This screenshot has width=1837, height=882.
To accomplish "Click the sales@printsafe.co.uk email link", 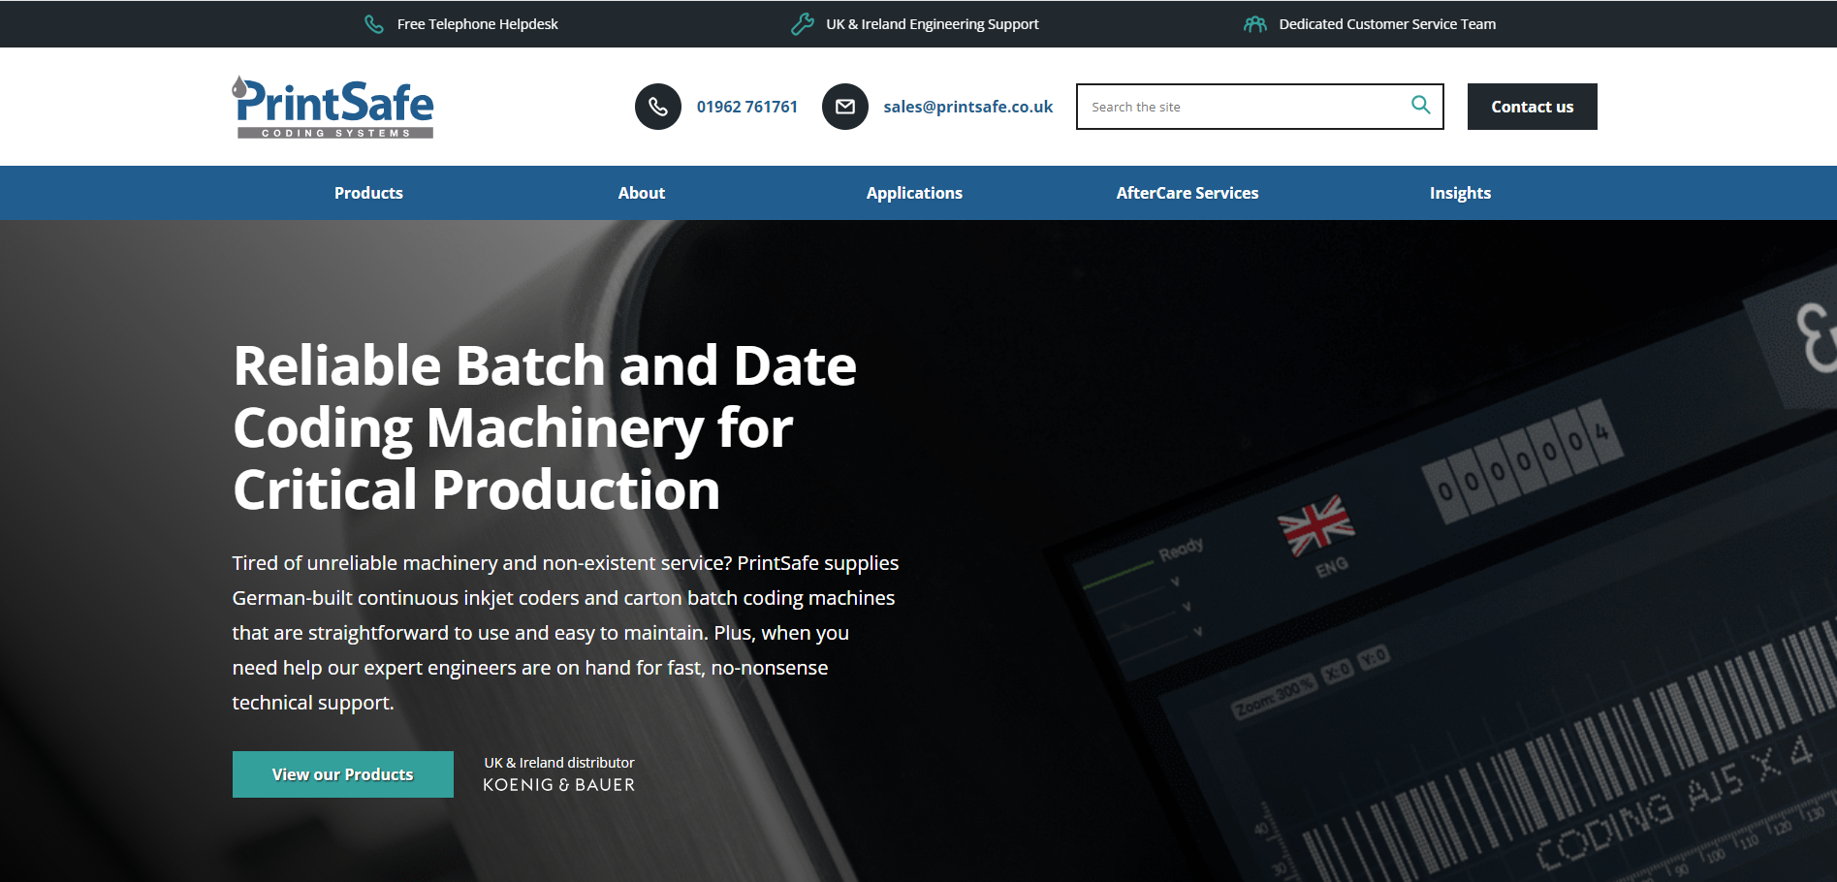I will point(967,107).
